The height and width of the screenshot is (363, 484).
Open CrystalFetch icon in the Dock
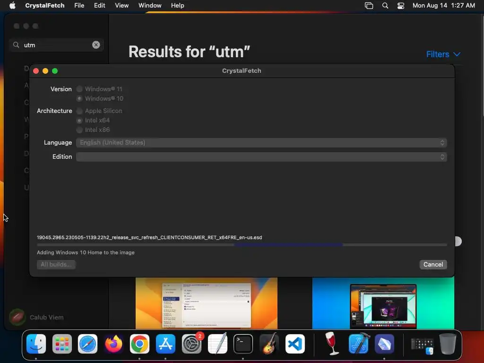384,344
